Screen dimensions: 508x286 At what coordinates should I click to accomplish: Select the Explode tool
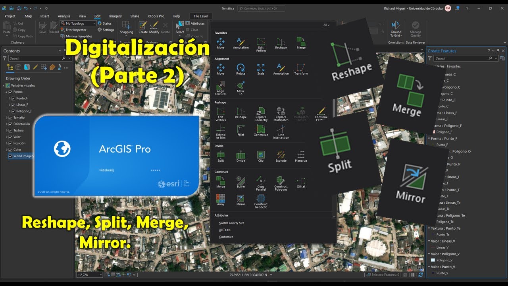pos(281,156)
